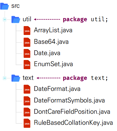
Task: Open EnumSet.java file
Action: coord(53,64)
